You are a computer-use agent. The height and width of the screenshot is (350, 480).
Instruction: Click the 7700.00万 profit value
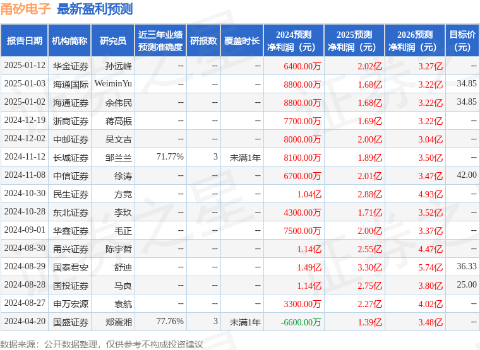click(302, 121)
